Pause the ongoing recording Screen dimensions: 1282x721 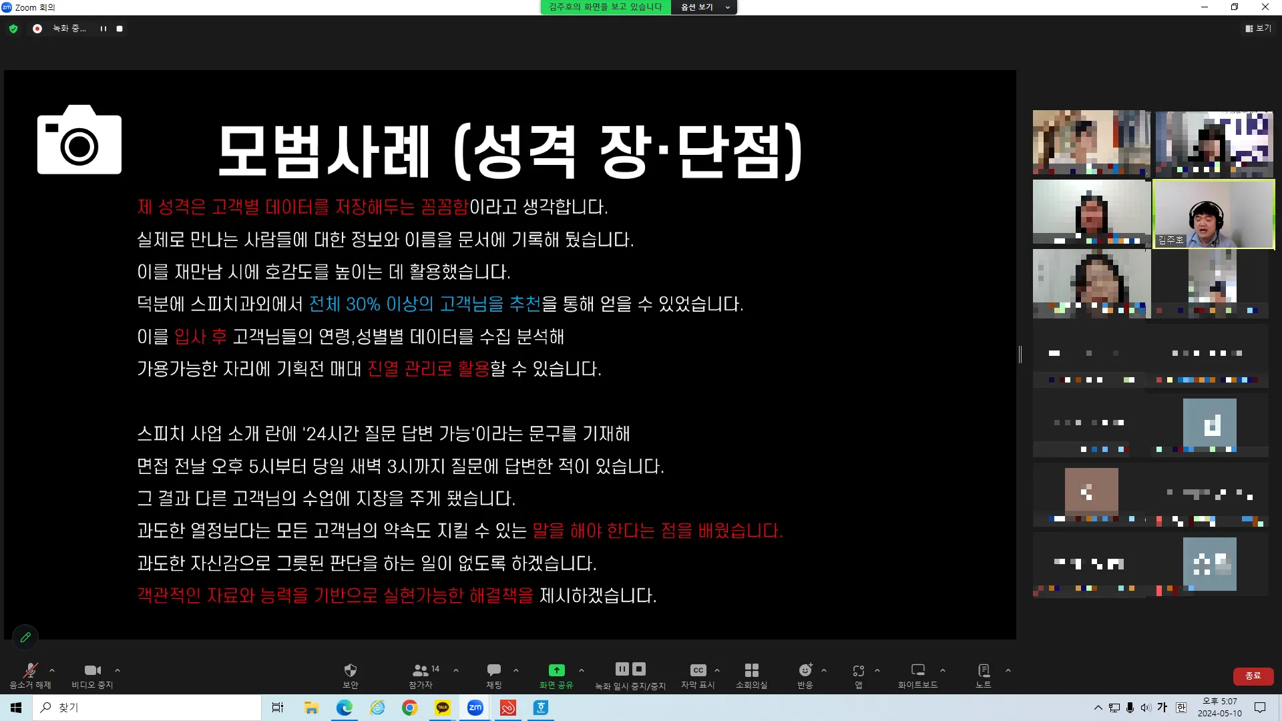622,668
